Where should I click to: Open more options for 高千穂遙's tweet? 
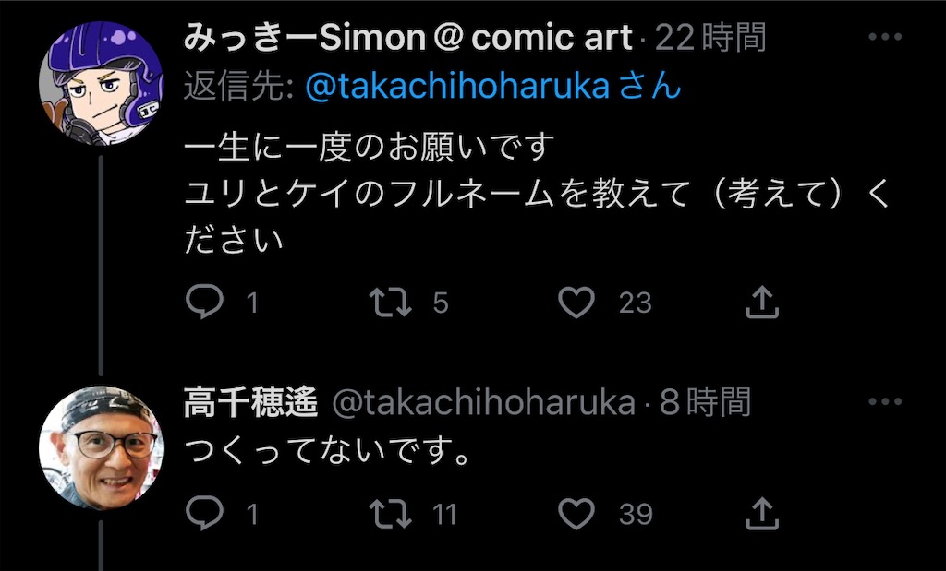tap(885, 402)
